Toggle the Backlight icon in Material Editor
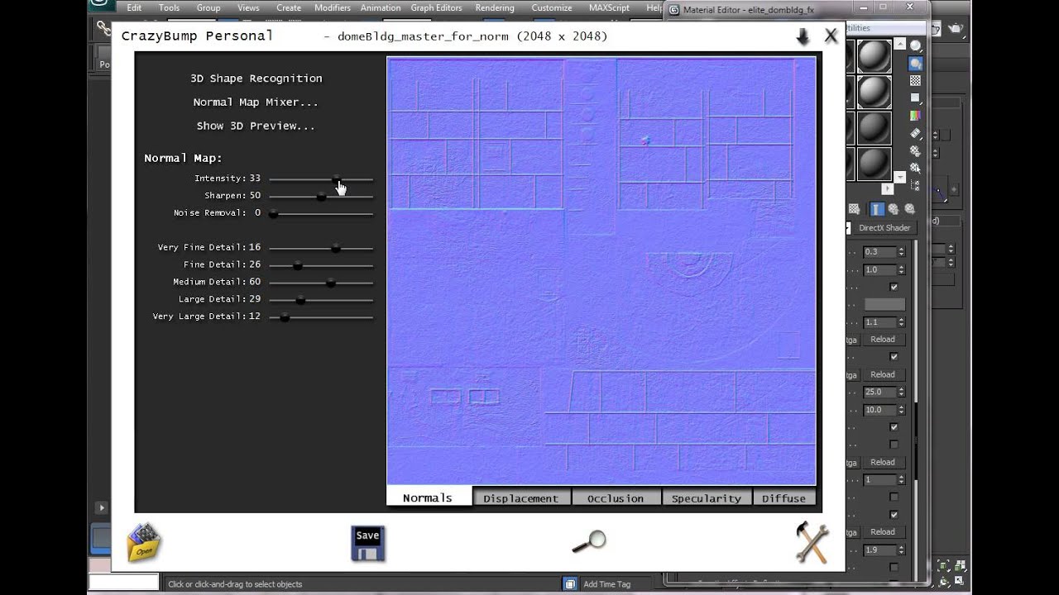The image size is (1059, 595). (916, 64)
